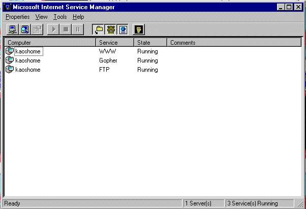This screenshot has height=209, width=306.
Task: Click the Ready status bar text
Action: [x=12, y=203]
